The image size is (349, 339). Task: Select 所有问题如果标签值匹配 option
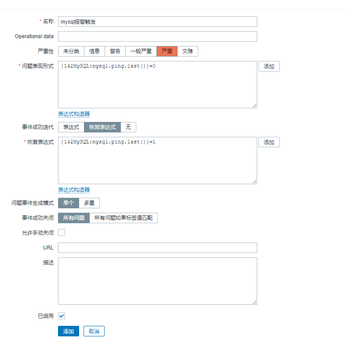pos(124,218)
